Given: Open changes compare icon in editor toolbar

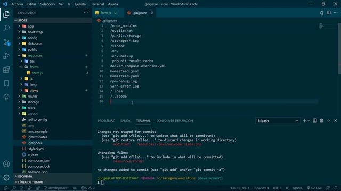Looking at the screenshot, I should pos(322,13).
